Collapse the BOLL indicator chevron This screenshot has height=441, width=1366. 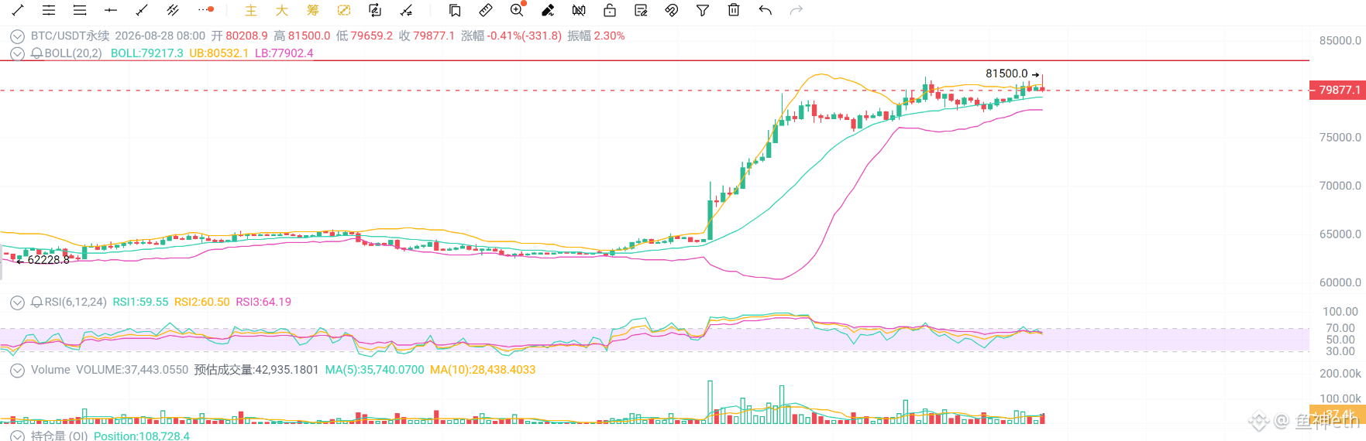[17, 53]
